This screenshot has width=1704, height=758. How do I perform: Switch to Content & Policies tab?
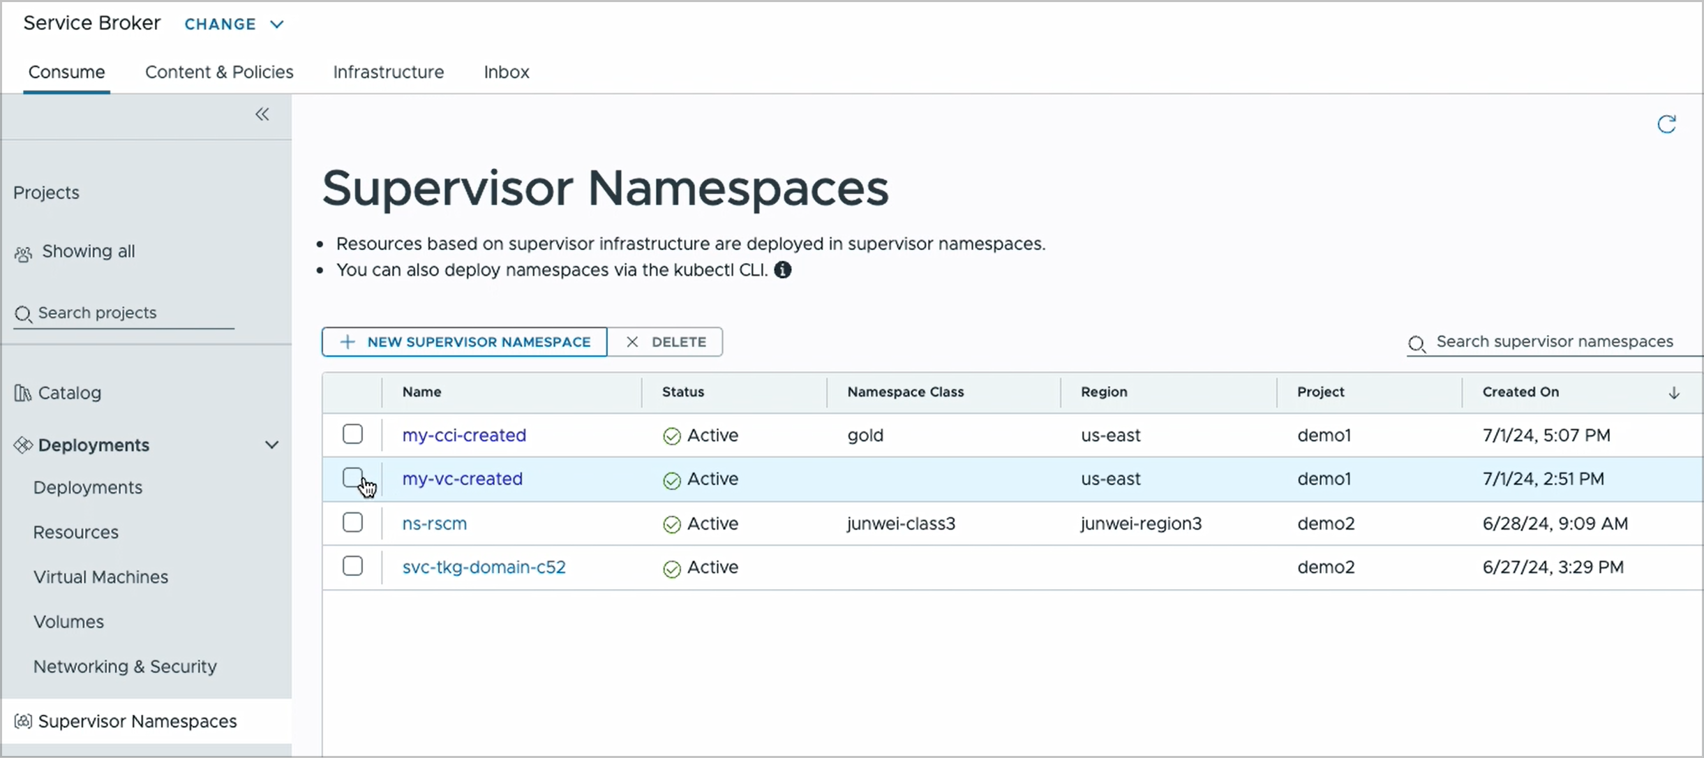pos(220,70)
